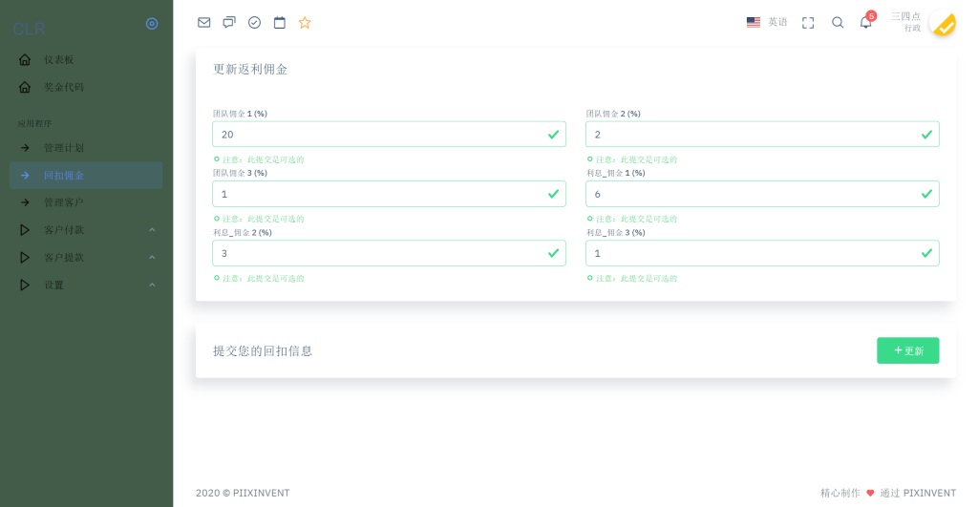This screenshot has width=978, height=507.
Task: Click the PIXINVENT footer link
Action: [929, 493]
